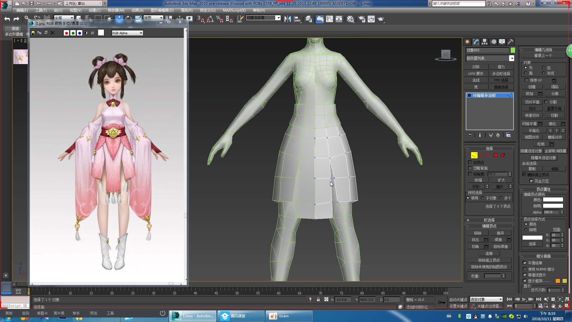The height and width of the screenshot is (322, 572).
Task: Open the Utilities panel hammer icon
Action: pyautogui.click(x=511, y=42)
